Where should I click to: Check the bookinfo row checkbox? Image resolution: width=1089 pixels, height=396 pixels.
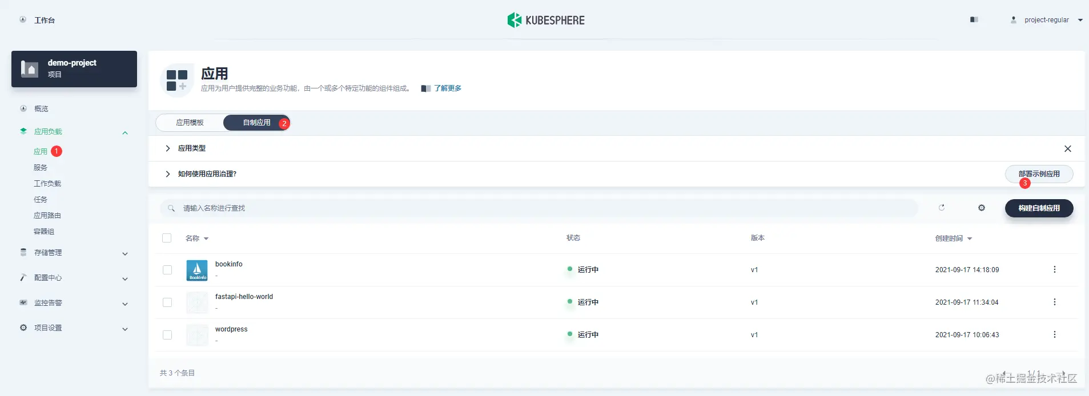click(167, 270)
